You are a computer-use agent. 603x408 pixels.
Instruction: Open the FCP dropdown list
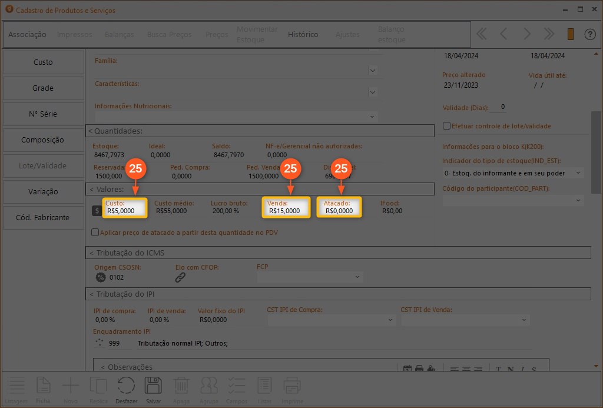tap(357, 277)
